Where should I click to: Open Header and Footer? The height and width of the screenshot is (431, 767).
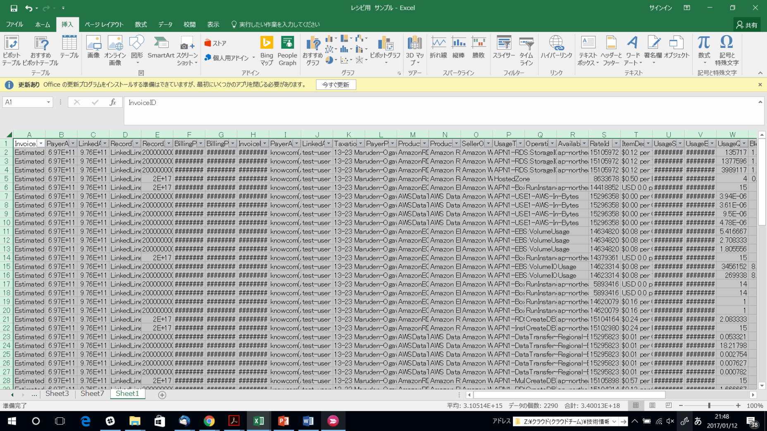611,50
